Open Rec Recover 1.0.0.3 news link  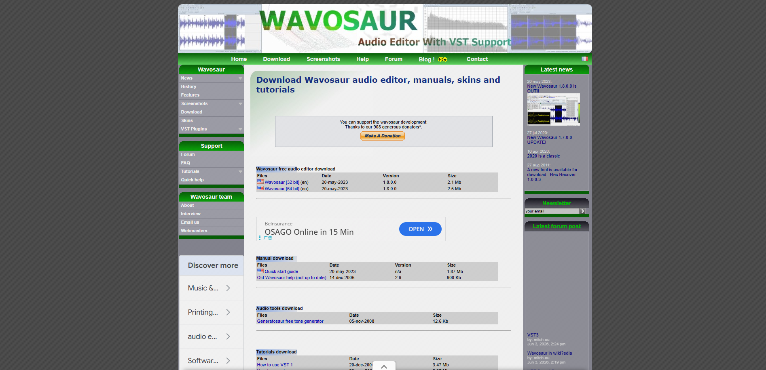(x=552, y=174)
